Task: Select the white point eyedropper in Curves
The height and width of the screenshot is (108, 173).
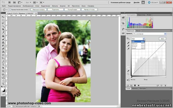Action: 128,49
